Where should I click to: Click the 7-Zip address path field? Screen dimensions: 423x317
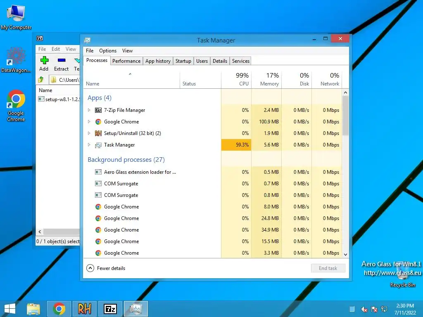65,80
